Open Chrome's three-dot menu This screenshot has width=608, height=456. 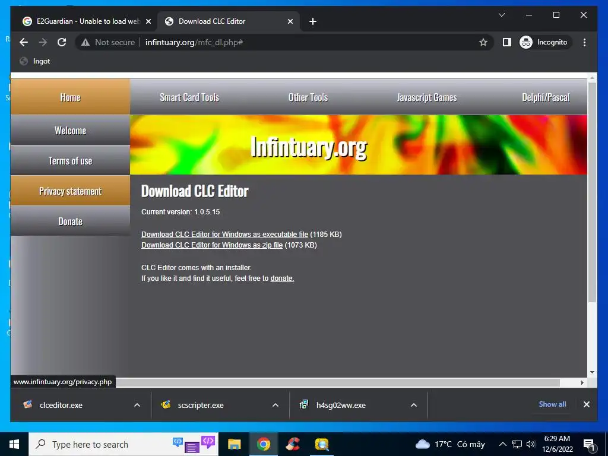(584, 42)
